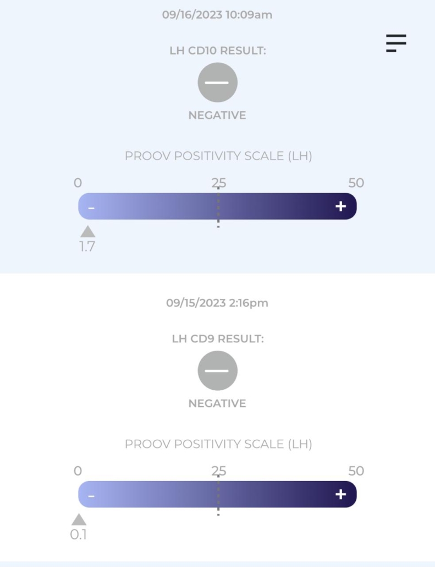
Task: Select the 09/15/2023 2:16pm timestamp
Action: click(217, 303)
